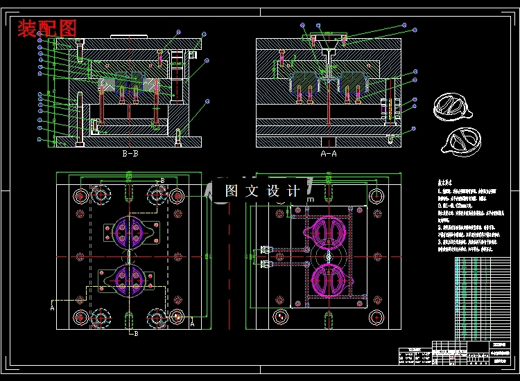Click upper purple core in left plan view
The image size is (520, 381).
point(130,233)
